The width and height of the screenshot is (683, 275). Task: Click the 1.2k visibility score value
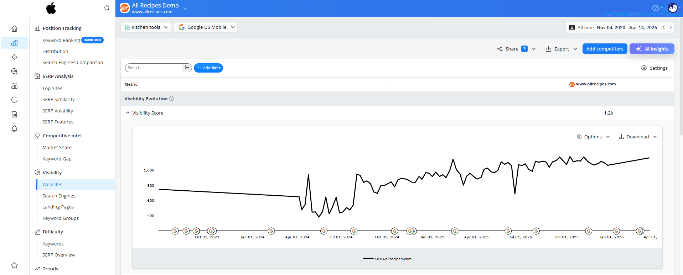609,113
